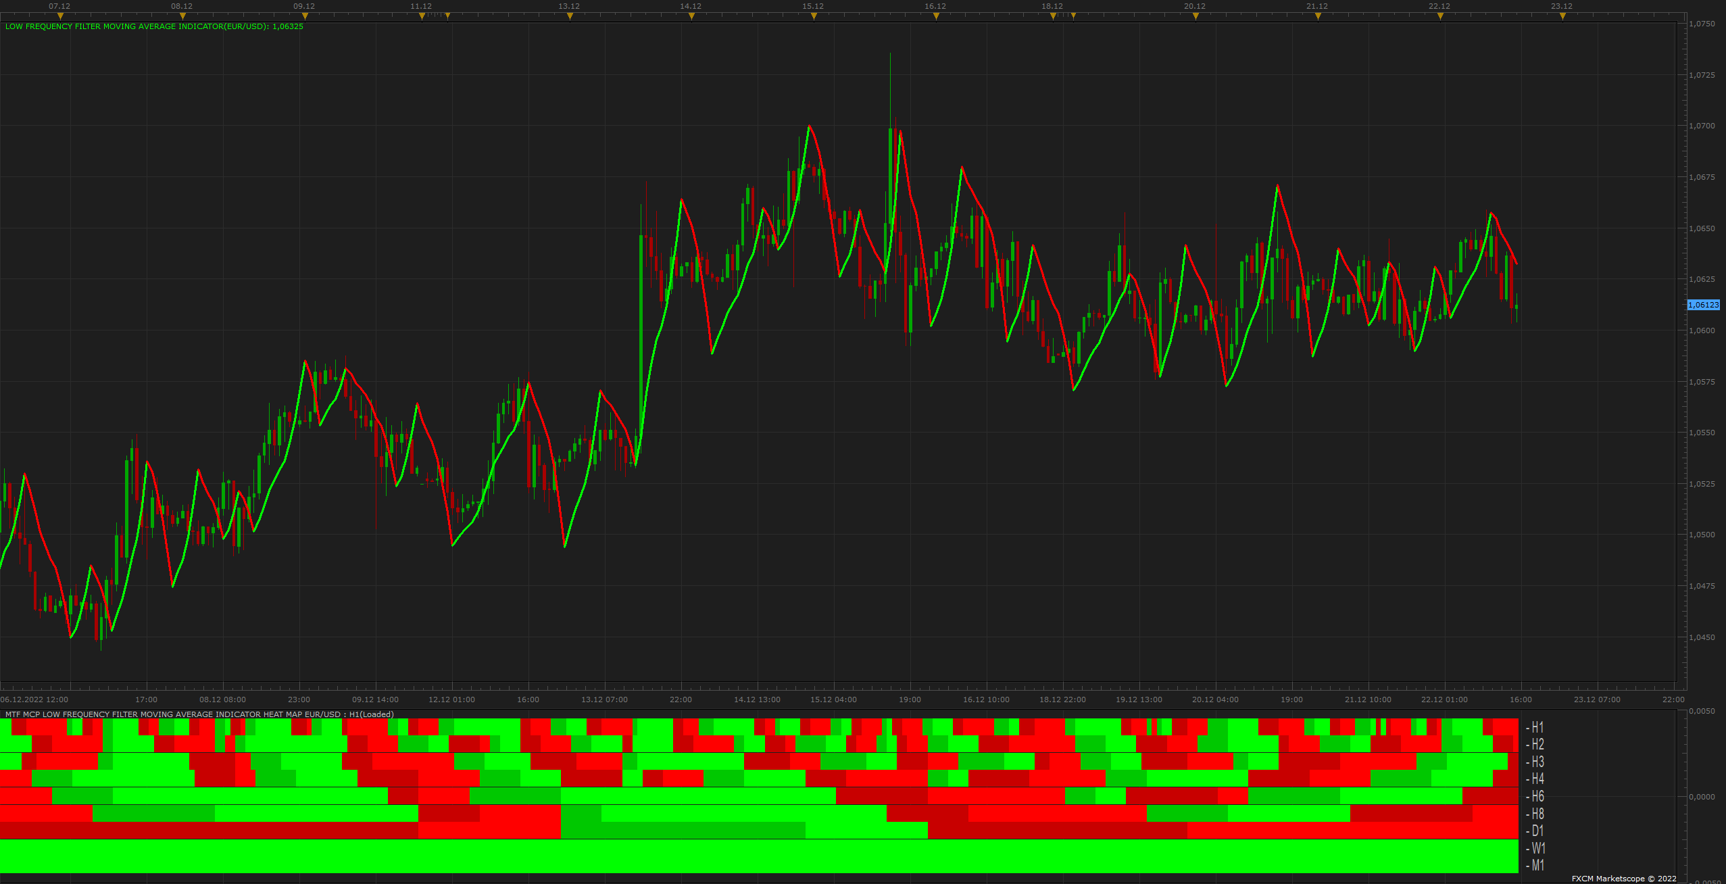Select the MTF MCP heat map indicator label
This screenshot has height=884, width=1726.
pos(199,714)
